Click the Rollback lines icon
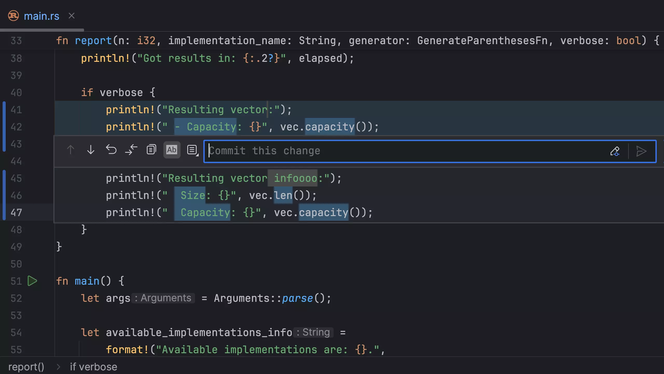664x374 pixels. [111, 150]
